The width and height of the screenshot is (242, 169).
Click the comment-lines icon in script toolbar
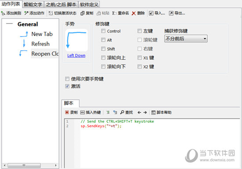pyautogui.click(x=108, y=112)
